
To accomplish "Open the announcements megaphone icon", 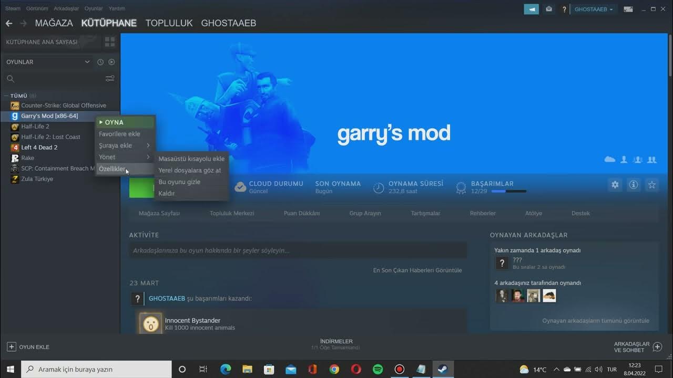I will coord(532,9).
